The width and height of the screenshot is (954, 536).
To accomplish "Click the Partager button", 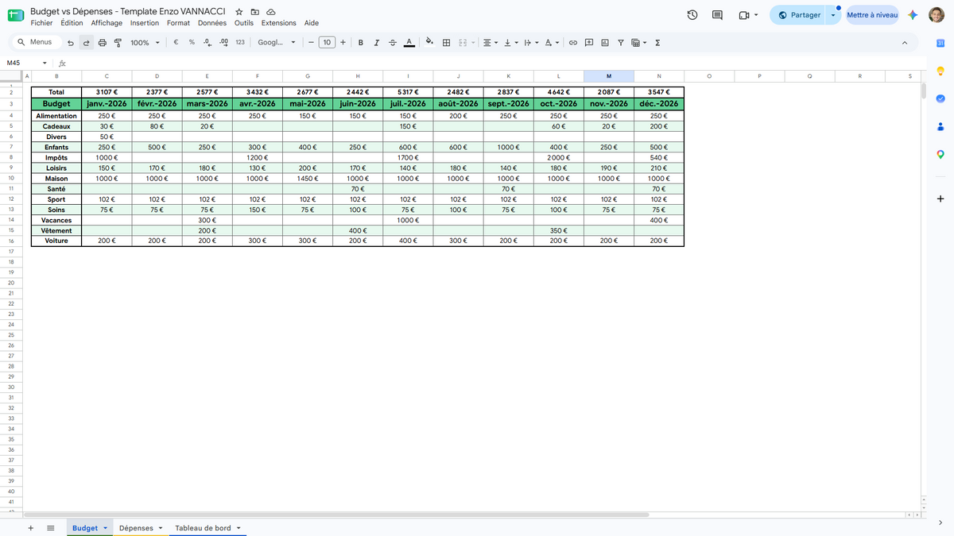I will click(799, 15).
